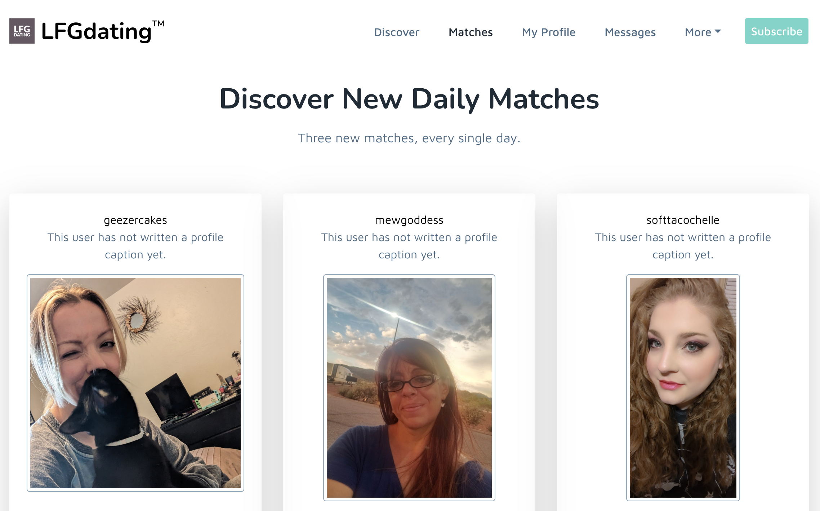
Task: Click the softtacochelle match card caption text
Action: click(x=683, y=246)
